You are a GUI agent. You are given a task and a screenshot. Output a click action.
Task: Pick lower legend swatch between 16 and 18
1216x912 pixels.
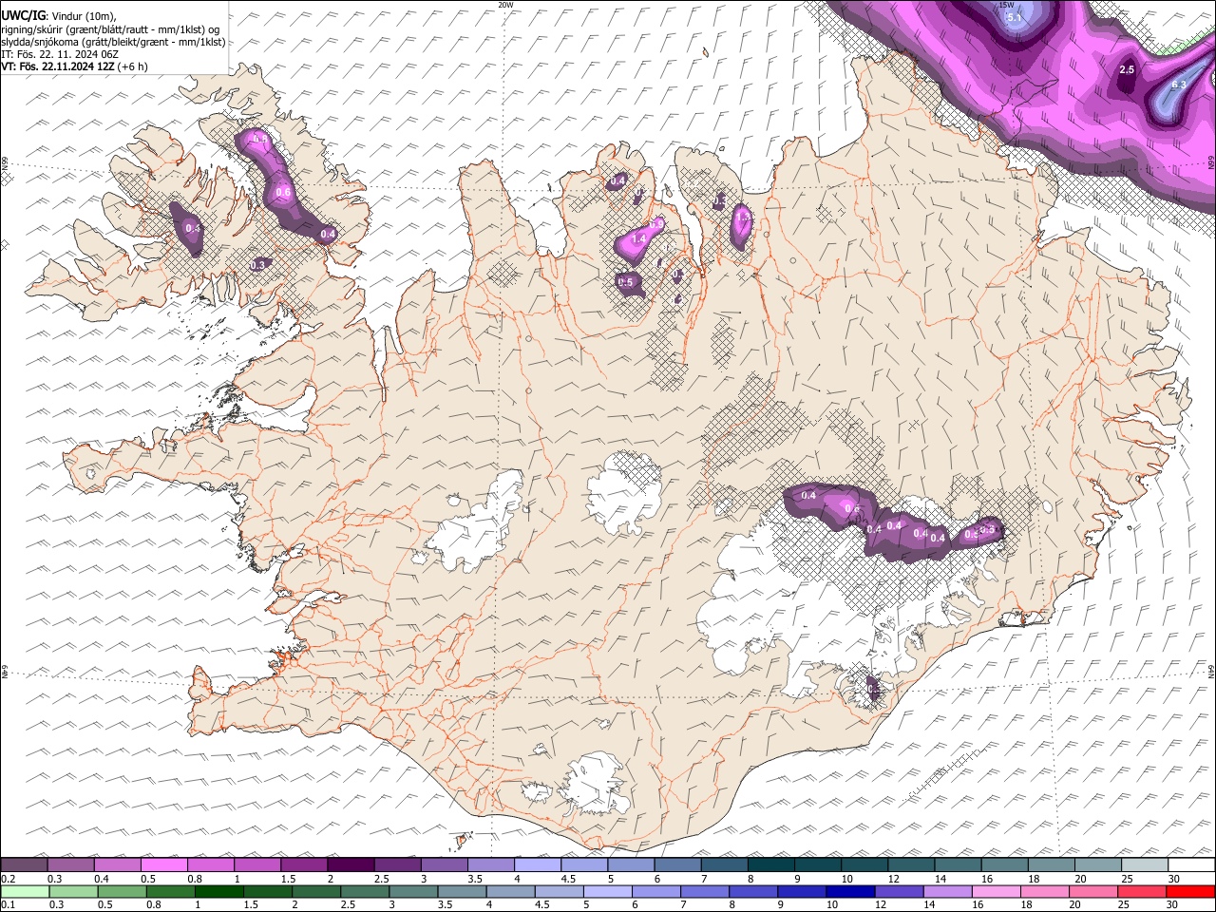(996, 891)
